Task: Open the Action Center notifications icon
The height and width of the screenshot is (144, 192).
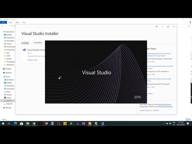Action: pyautogui.click(x=188, y=124)
